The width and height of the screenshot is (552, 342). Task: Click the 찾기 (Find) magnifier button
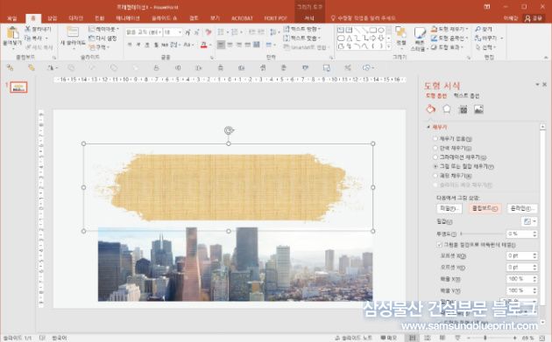point(484,29)
